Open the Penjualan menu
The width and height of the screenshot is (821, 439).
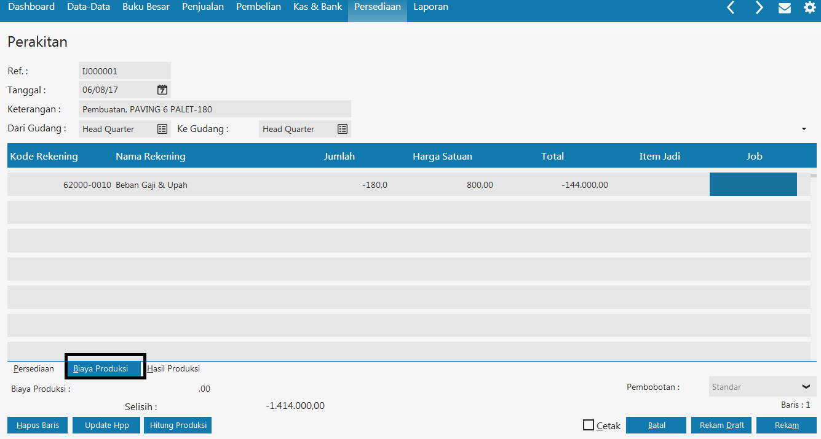203,7
